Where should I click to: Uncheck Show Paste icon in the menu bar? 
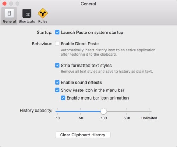tap(57, 90)
